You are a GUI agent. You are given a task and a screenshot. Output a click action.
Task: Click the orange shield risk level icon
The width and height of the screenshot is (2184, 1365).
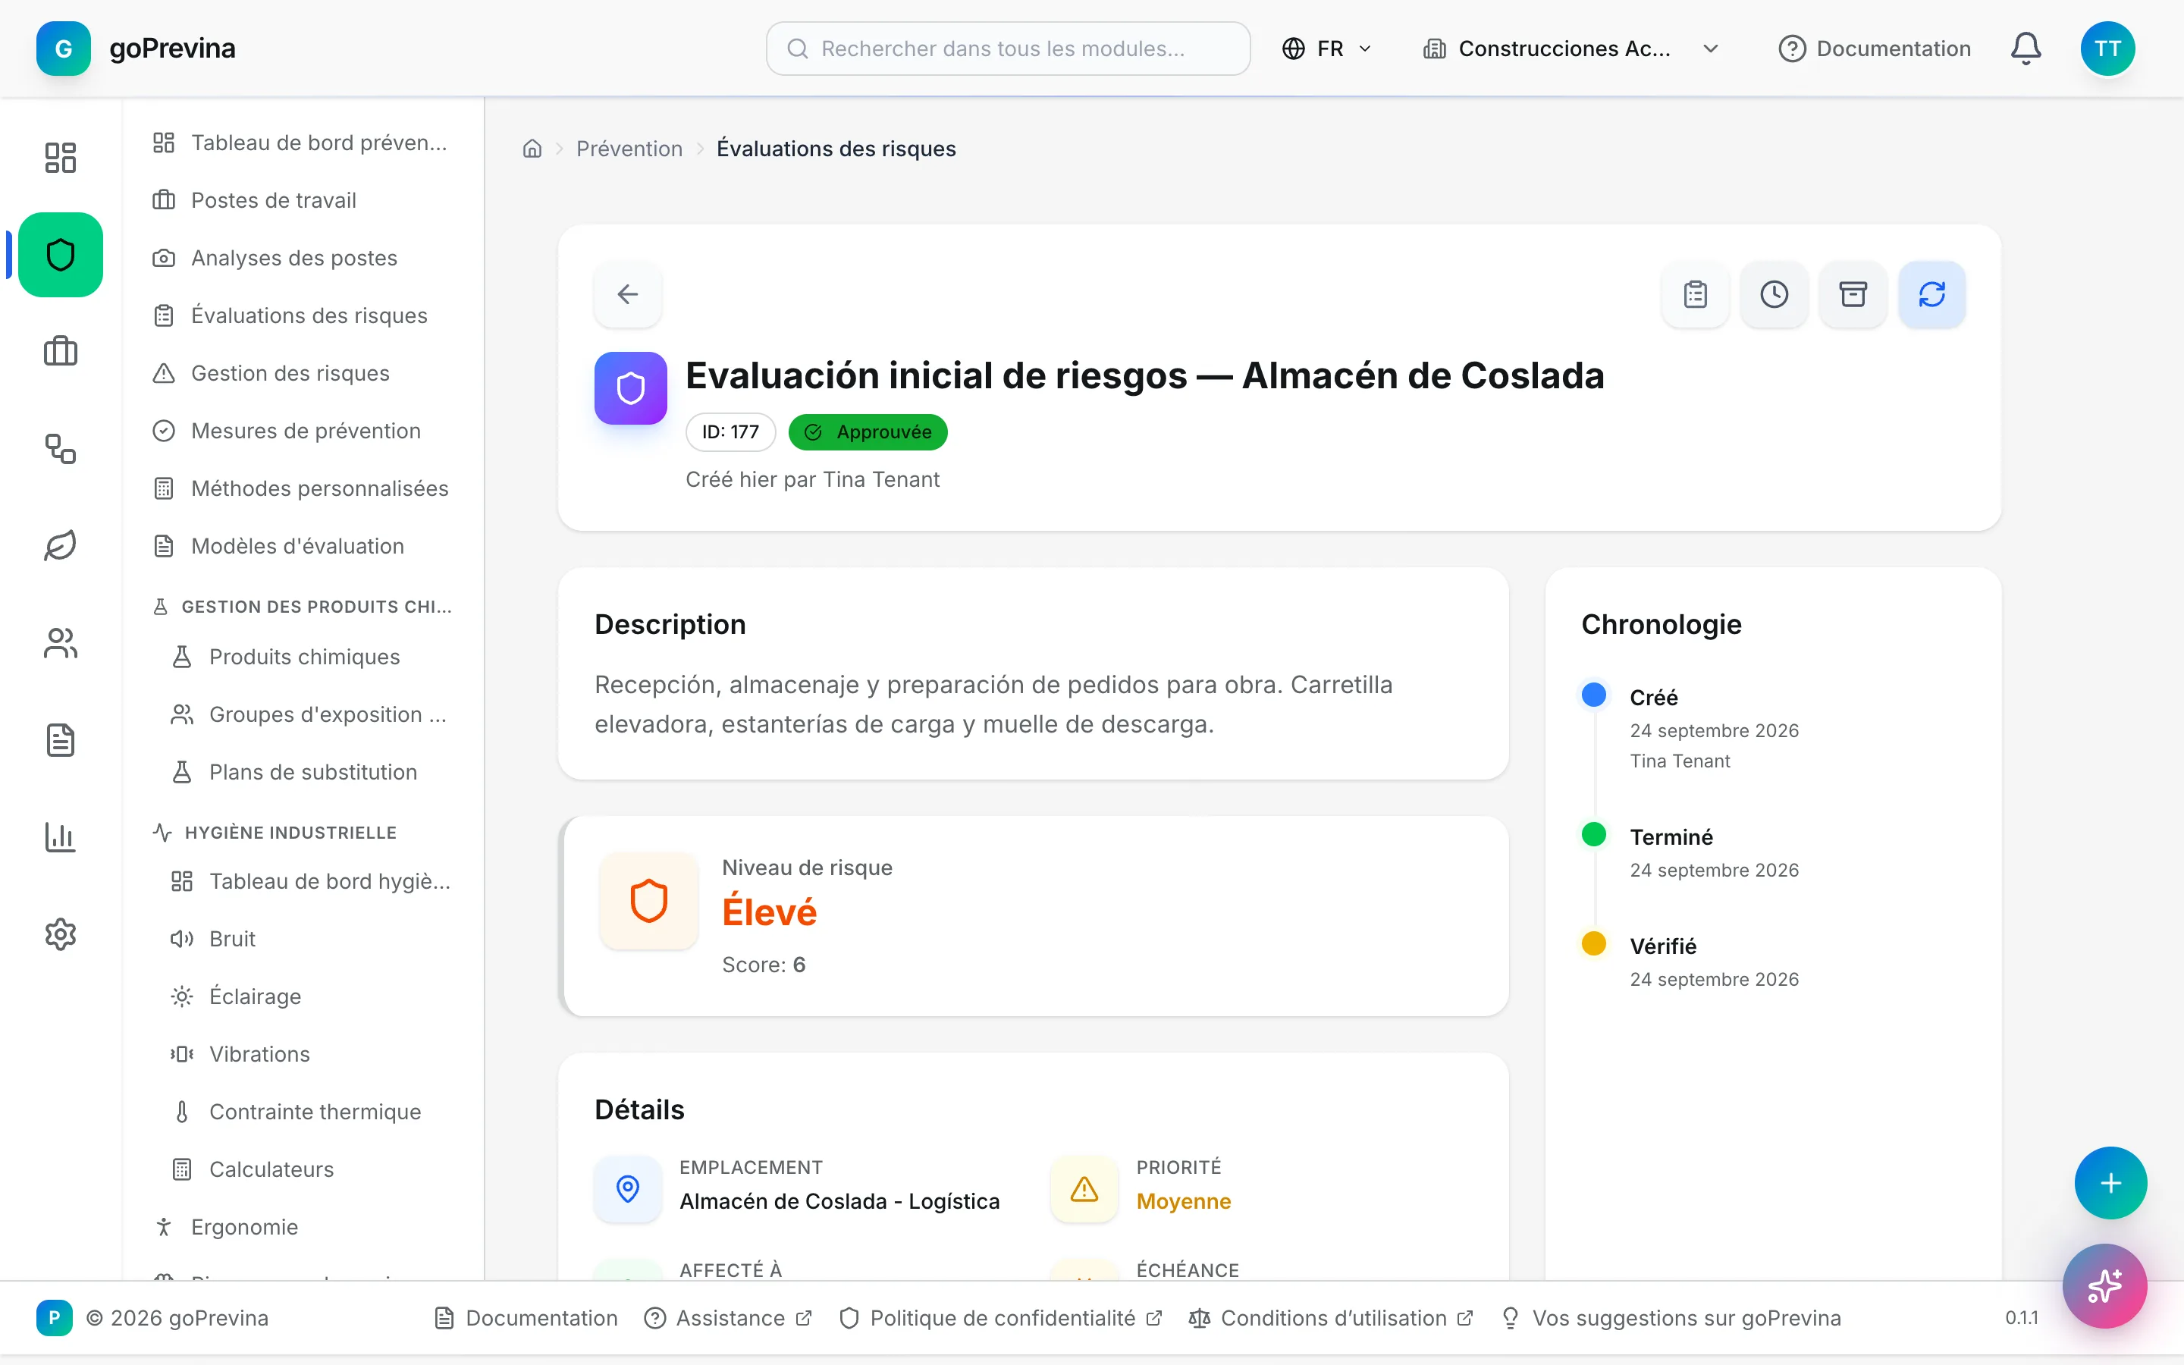[x=648, y=901]
